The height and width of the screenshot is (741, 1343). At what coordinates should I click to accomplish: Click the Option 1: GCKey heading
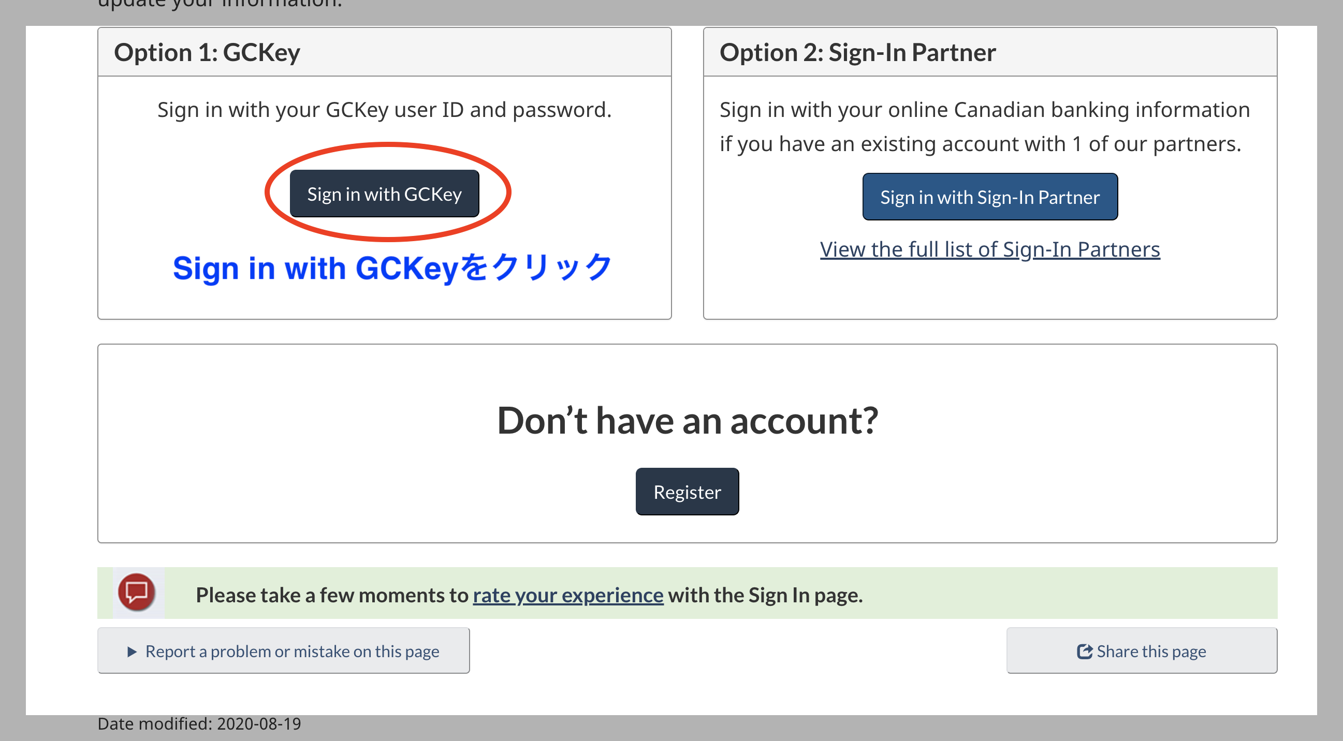(207, 52)
